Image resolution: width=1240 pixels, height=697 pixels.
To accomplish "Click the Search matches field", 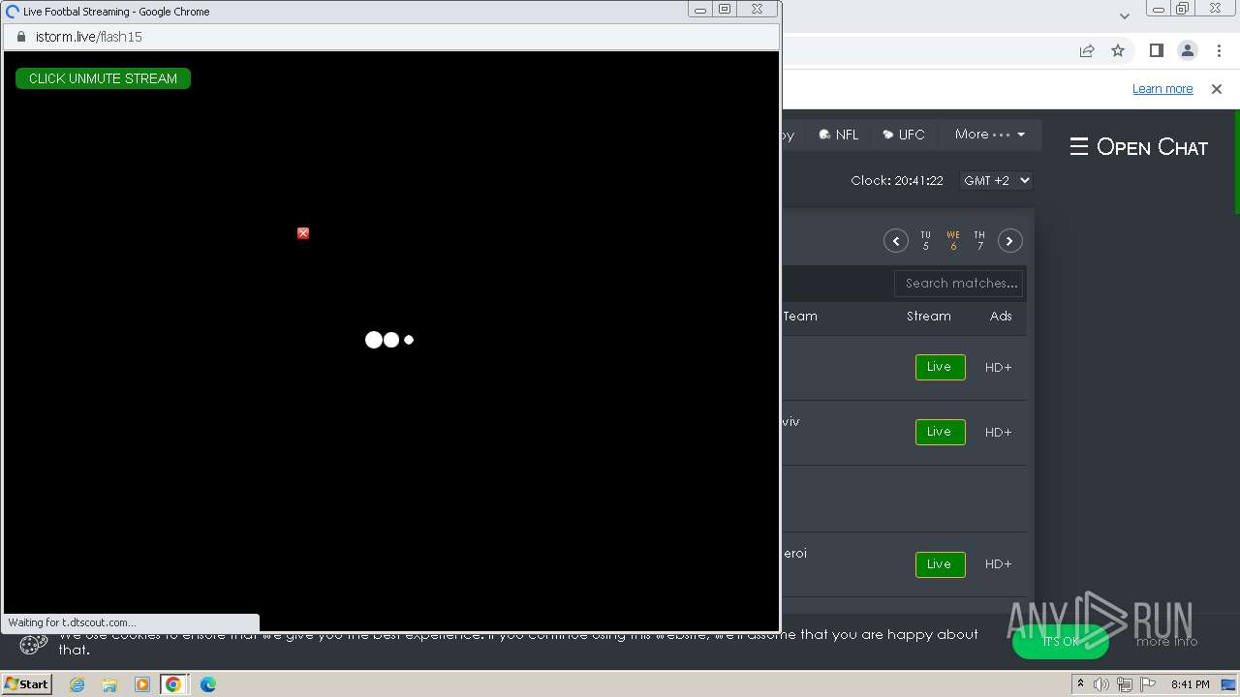I will click(x=959, y=284).
